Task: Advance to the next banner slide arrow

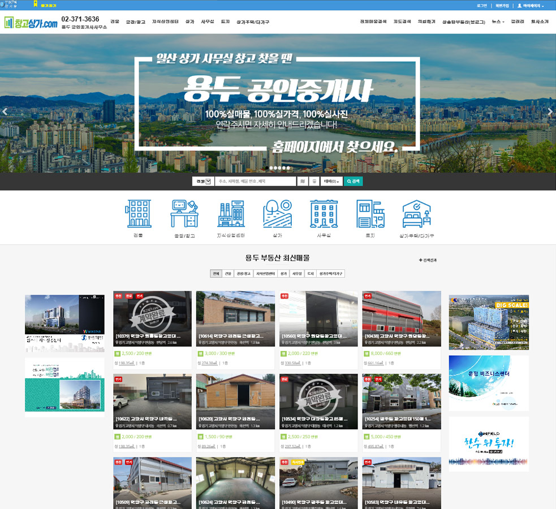Action: (550, 111)
